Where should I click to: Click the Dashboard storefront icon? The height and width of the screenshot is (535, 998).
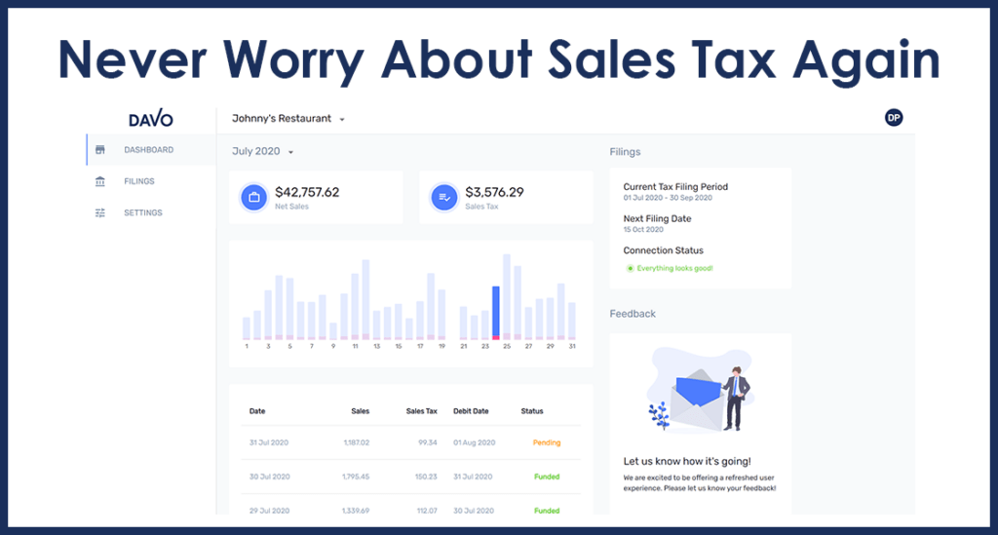(100, 150)
